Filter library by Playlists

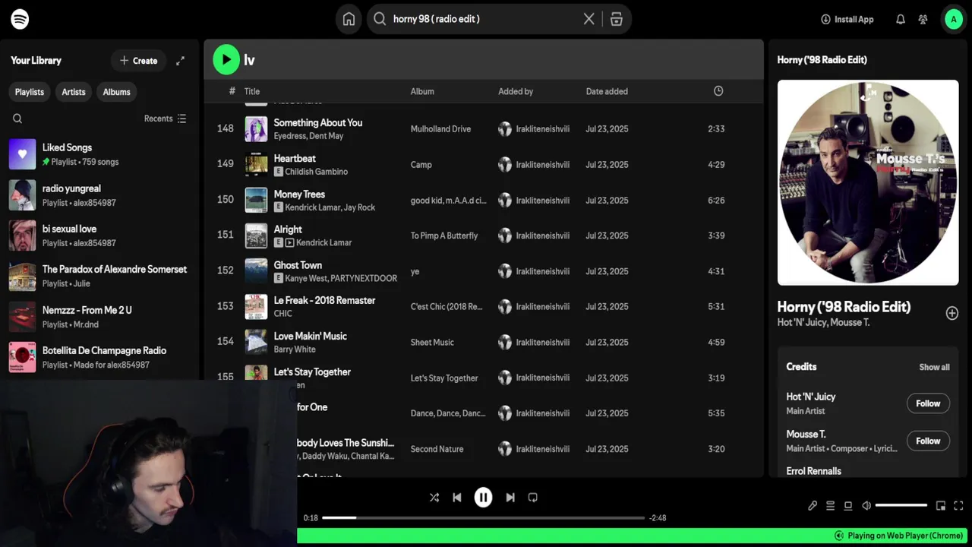click(x=30, y=92)
